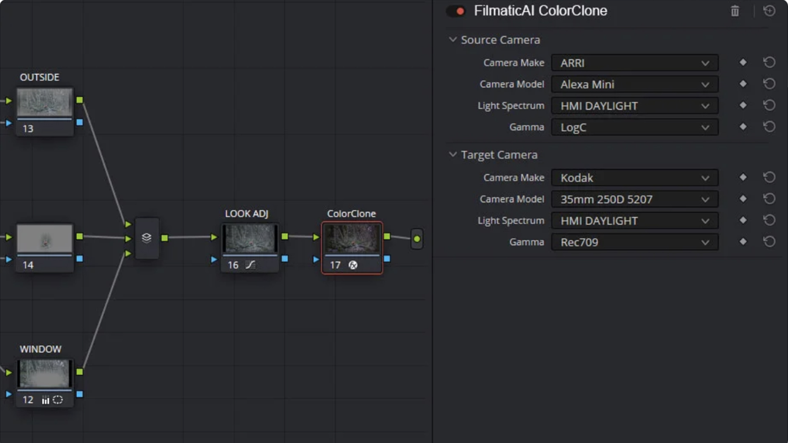Reset source Gamma LogC setting
Image resolution: width=788 pixels, height=443 pixels.
coord(769,126)
